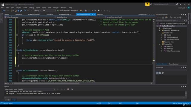This screenshot has height=107, width=191.
Task: Open the Analyze menu
Action: click(56, 8)
